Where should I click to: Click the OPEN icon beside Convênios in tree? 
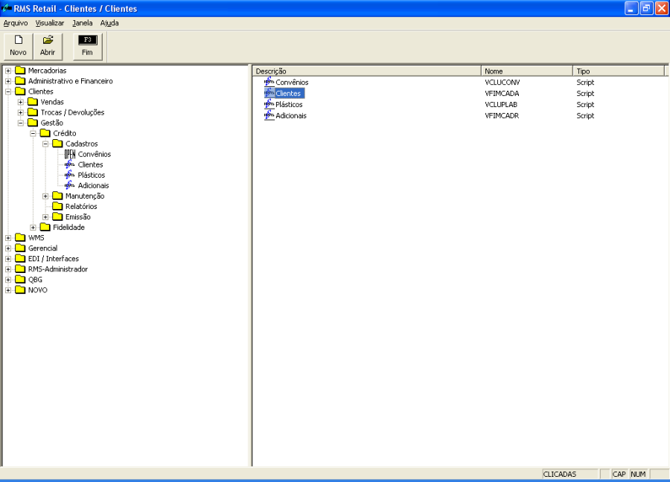point(70,154)
